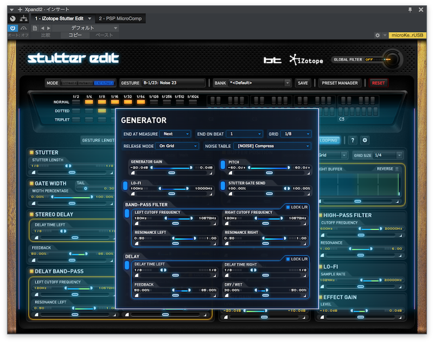Click the Gesture name field Noise 23
This screenshot has width=434, height=343.
pos(174,83)
